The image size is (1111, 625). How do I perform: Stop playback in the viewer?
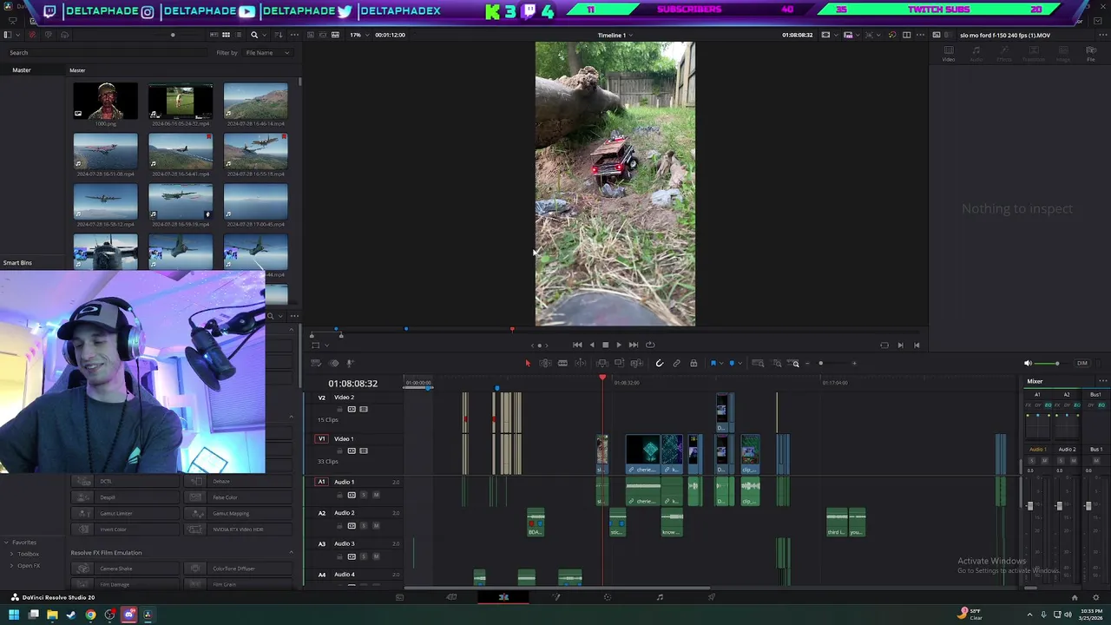click(x=605, y=345)
